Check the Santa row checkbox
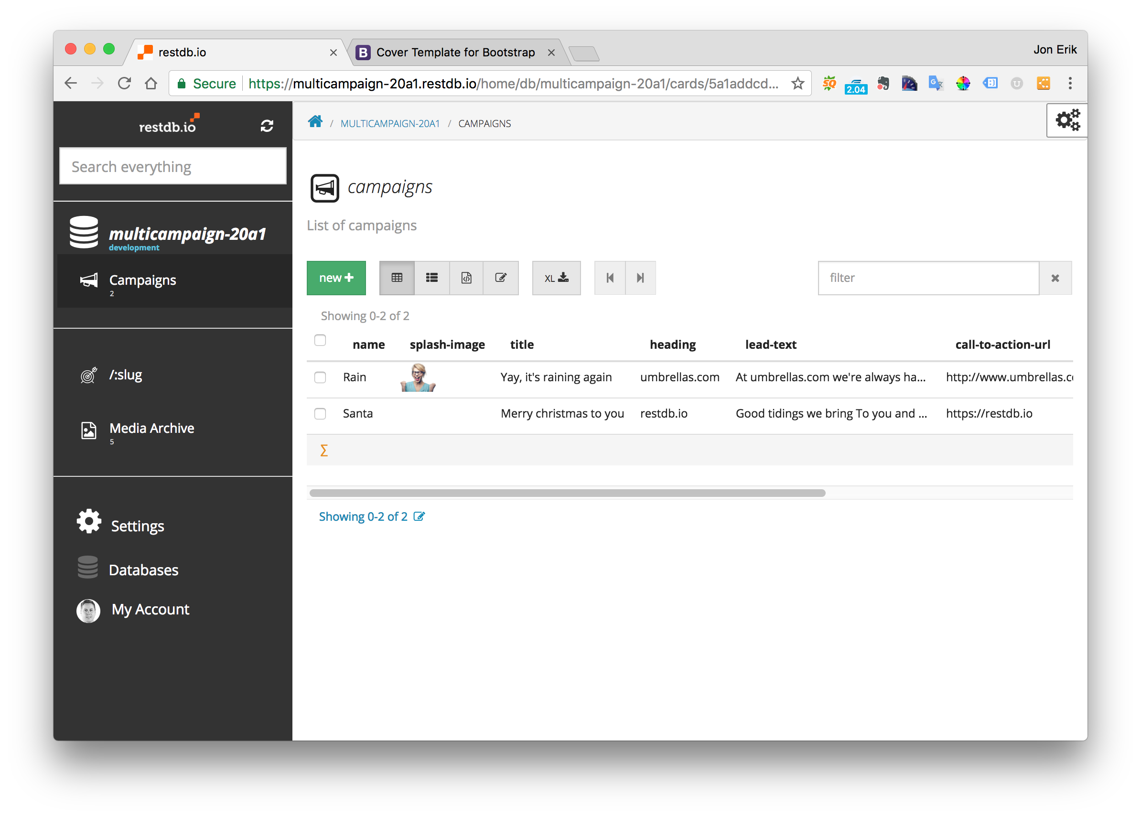The image size is (1141, 817). 320,414
